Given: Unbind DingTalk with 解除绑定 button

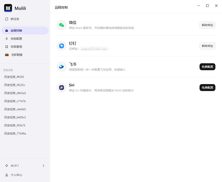Looking at the screenshot, I should [207, 46].
